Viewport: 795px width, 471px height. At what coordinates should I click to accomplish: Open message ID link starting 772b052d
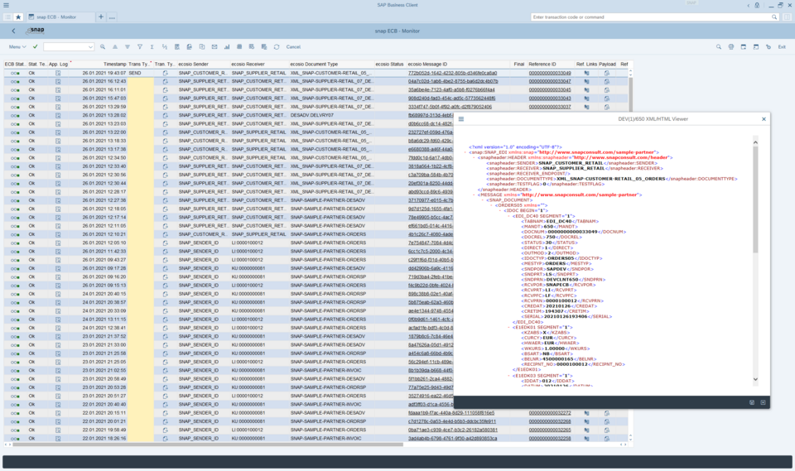[452, 73]
